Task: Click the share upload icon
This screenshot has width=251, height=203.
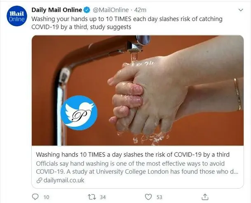Action: pos(205,197)
